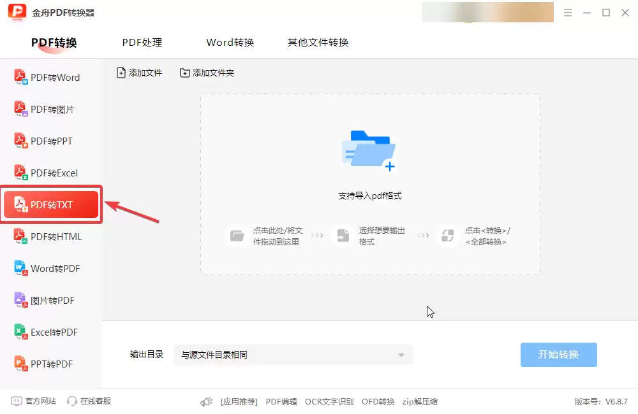
Task: Open the Word转换 tab
Action: [x=230, y=42]
